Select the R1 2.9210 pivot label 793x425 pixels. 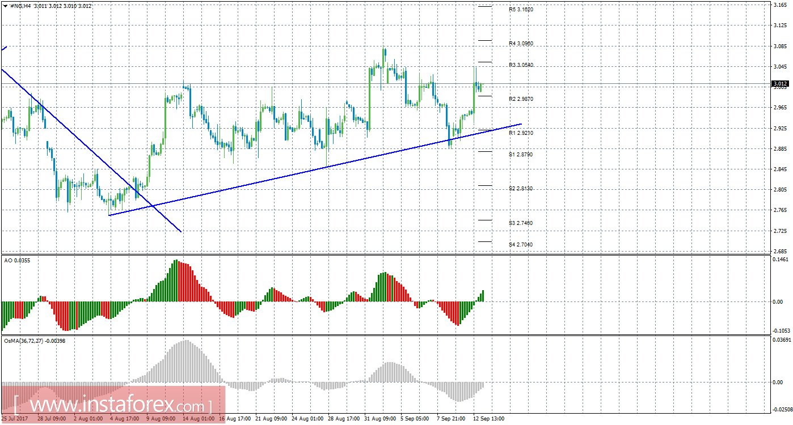point(521,133)
